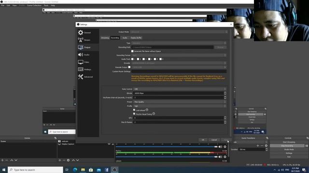This screenshot has height=173, width=309.
Task: Switch to the Recording tab
Action: pos(115,38)
